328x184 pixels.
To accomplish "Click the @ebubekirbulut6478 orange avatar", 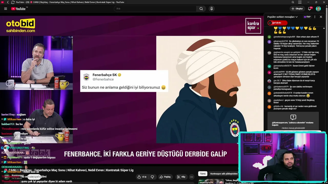I will coord(269,94).
